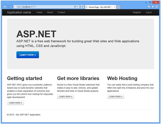Click Learn more under Web Hosting

tap(116, 96)
